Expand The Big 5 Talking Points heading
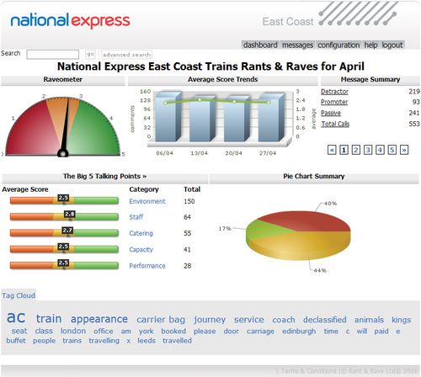 [x=105, y=176]
